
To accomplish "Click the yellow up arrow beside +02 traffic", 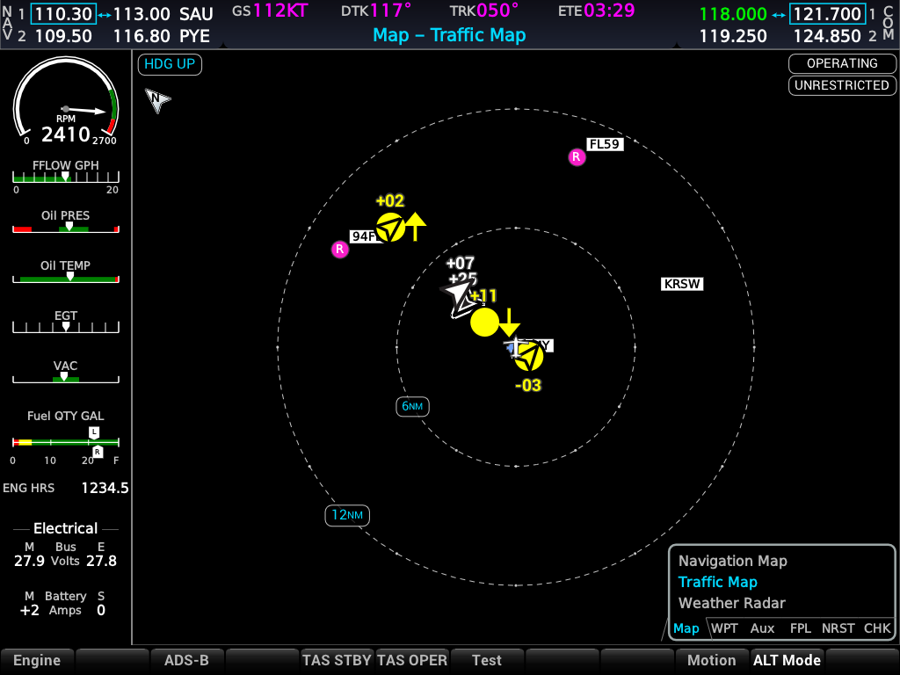I will 416,226.
